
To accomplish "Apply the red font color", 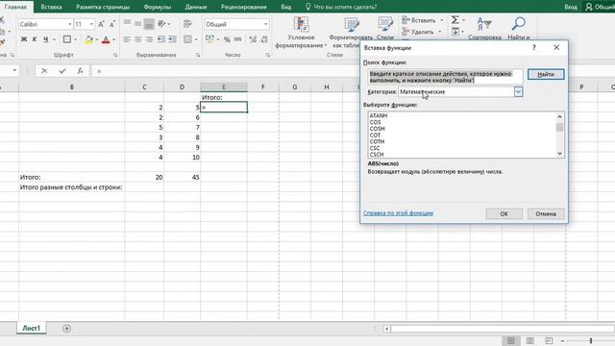I will click(106, 39).
